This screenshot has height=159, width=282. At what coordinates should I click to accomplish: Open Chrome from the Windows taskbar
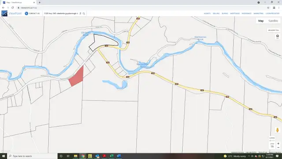point(83,156)
